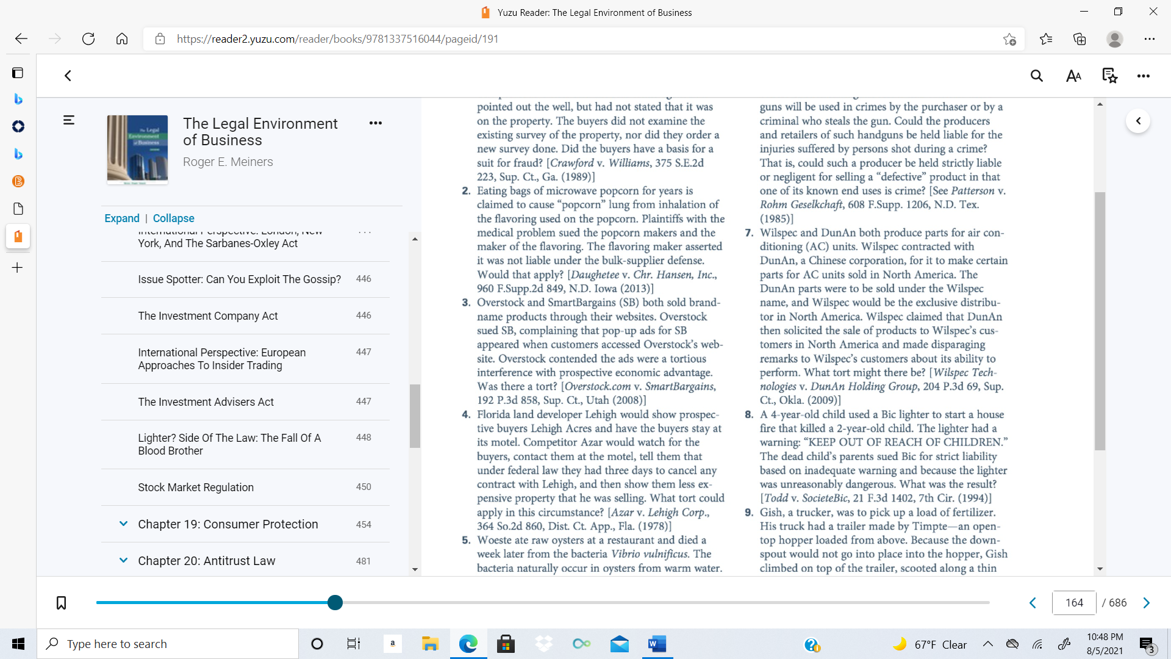Click the page progress slider handle
Image resolution: width=1171 pixels, height=659 pixels.
(335, 603)
